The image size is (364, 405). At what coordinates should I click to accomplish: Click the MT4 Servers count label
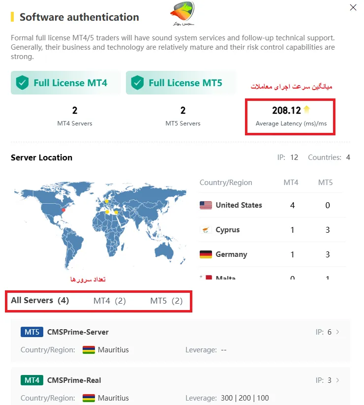click(x=75, y=124)
